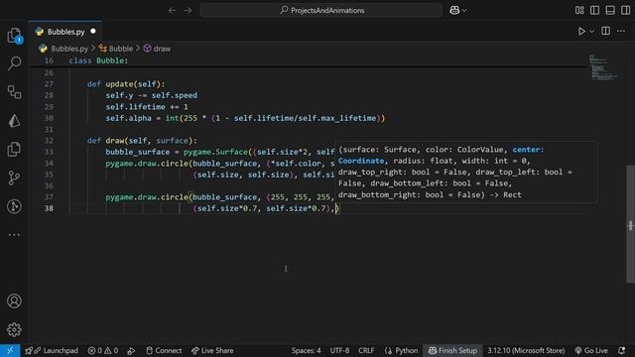Click Bubble class in the breadcrumb

tap(121, 49)
